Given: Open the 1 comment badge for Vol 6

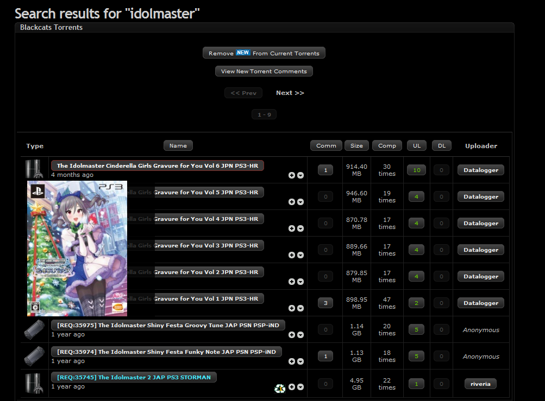Looking at the screenshot, I should [325, 170].
